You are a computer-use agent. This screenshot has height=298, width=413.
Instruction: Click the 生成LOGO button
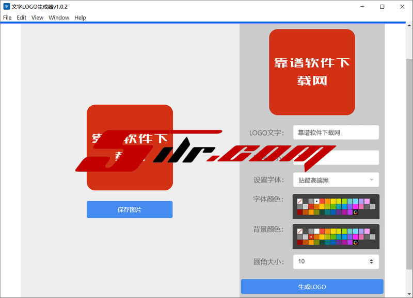coord(312,287)
